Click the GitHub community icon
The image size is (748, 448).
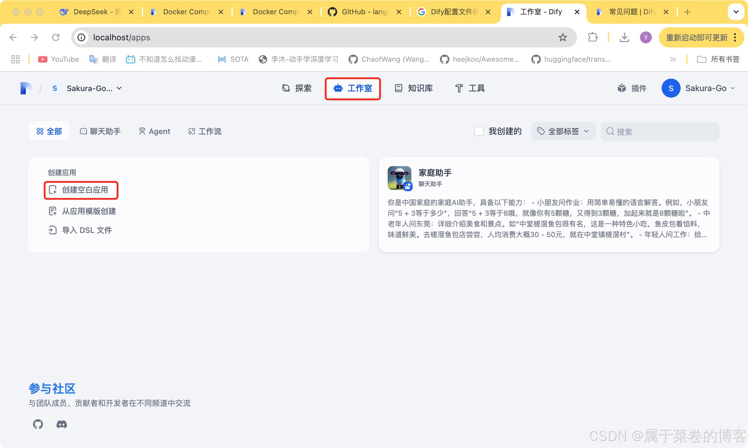click(x=38, y=424)
